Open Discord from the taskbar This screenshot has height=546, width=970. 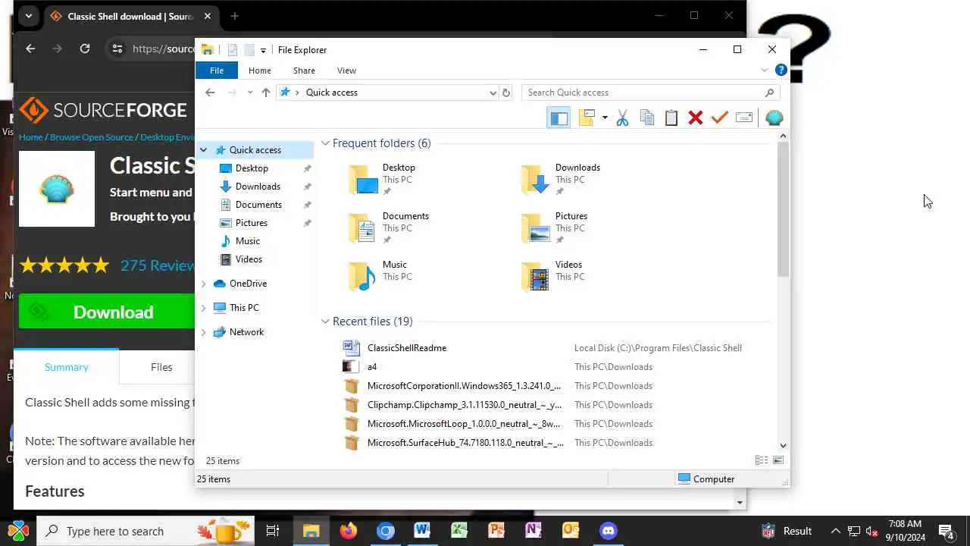608,531
